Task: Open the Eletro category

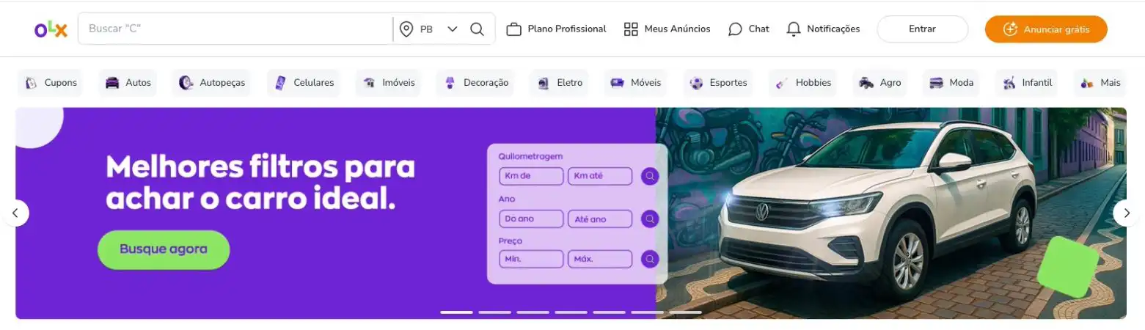Action: coord(559,83)
